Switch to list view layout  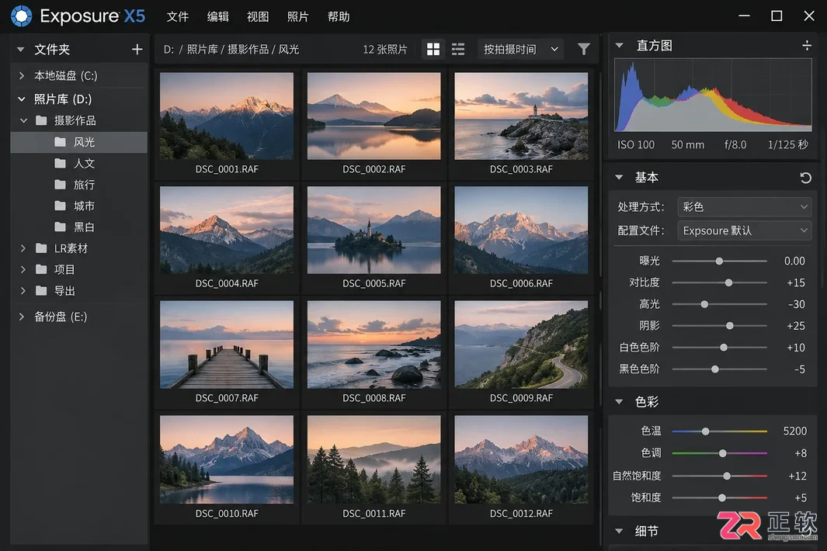458,49
